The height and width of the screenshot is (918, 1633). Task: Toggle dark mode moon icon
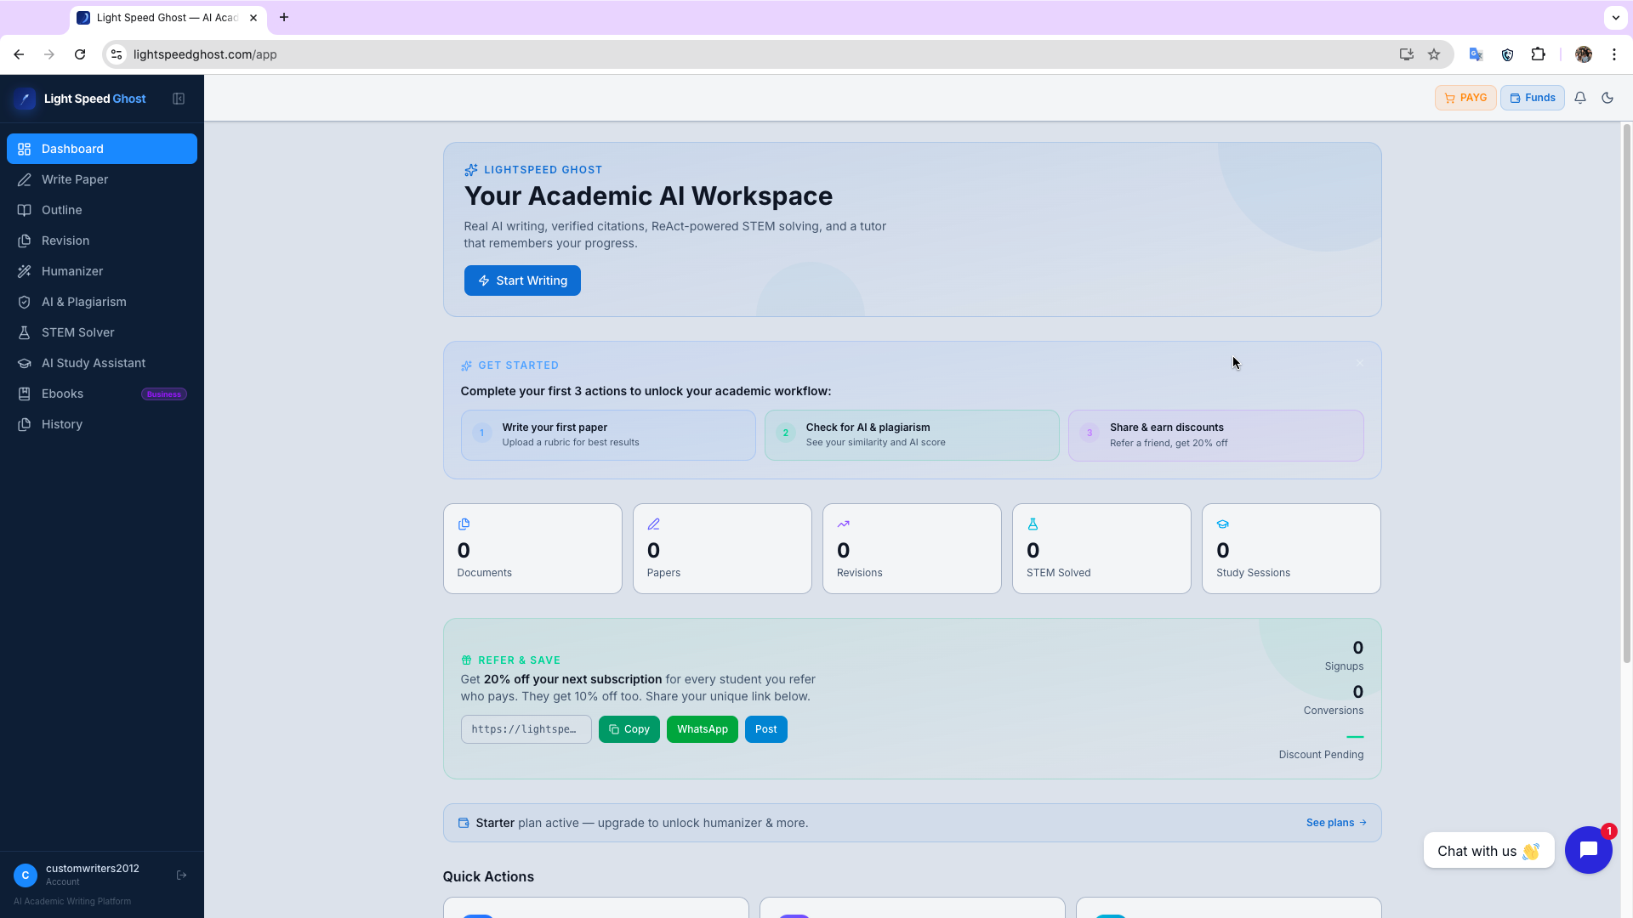[x=1607, y=98]
